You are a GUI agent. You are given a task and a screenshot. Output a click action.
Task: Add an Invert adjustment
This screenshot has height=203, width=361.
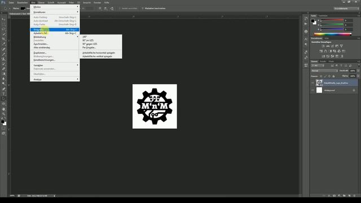click(323, 56)
